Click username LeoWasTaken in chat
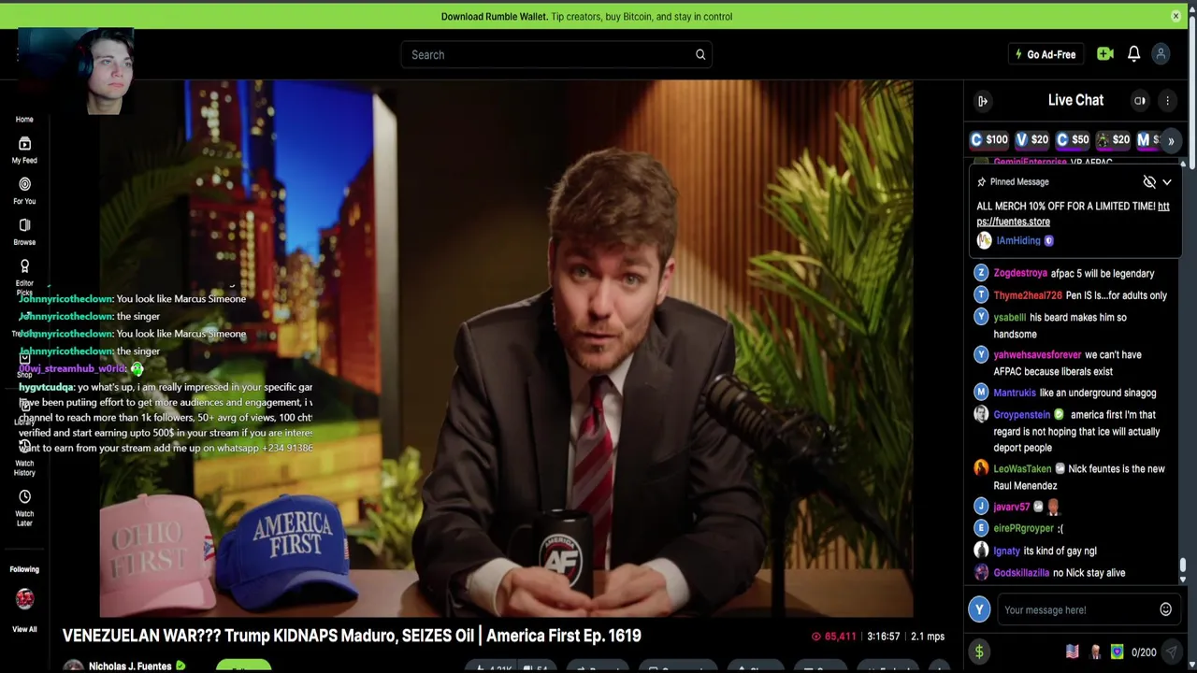This screenshot has width=1197, height=673. [x=1023, y=469]
